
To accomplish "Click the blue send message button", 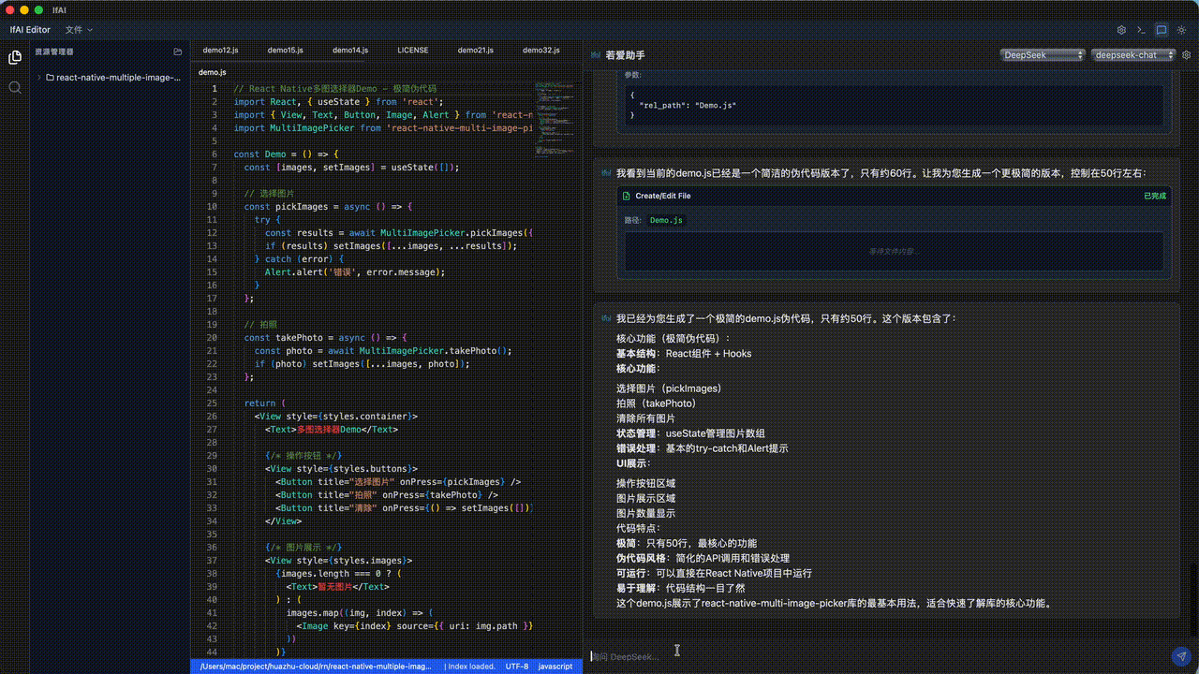I will coord(1180,656).
